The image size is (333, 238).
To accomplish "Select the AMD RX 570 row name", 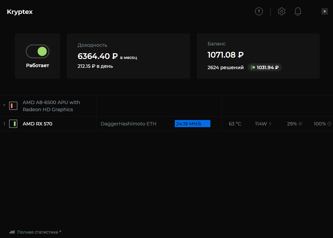I will [x=37, y=124].
